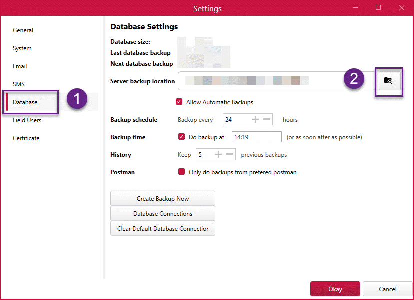Close the Settings window
This screenshot has height=300, width=414.
[402, 8]
